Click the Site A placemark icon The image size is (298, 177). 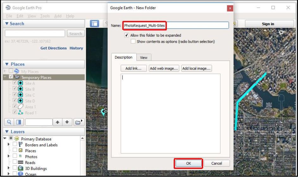pyautogui.click(x=20, y=83)
